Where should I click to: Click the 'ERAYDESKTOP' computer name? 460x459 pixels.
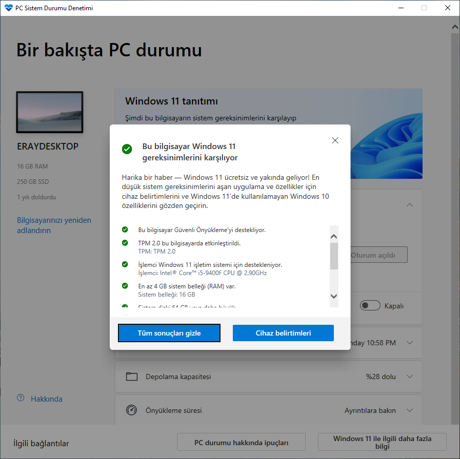48,147
